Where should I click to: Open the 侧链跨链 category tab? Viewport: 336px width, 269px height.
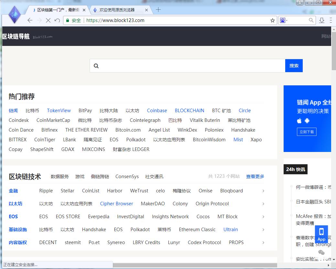point(100,177)
